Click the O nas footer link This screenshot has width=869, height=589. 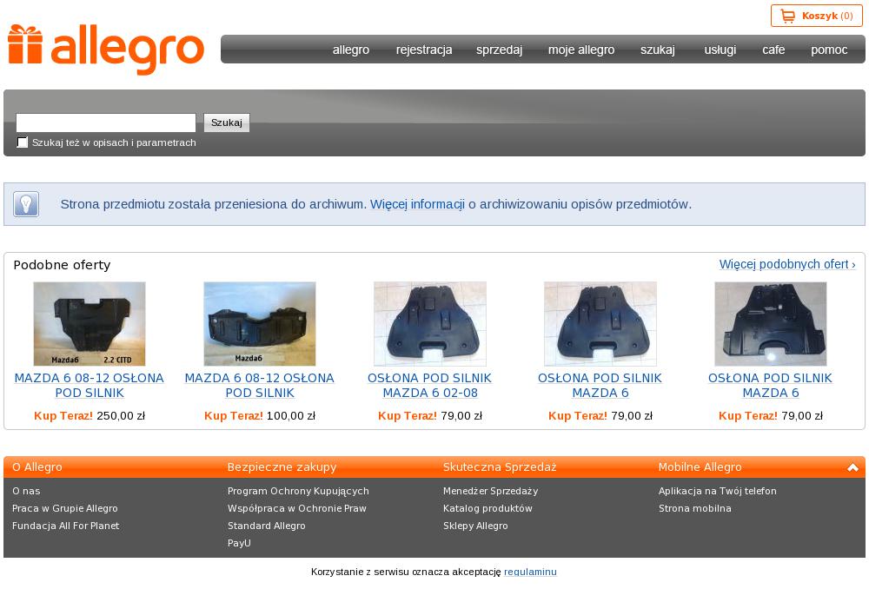tap(26, 491)
